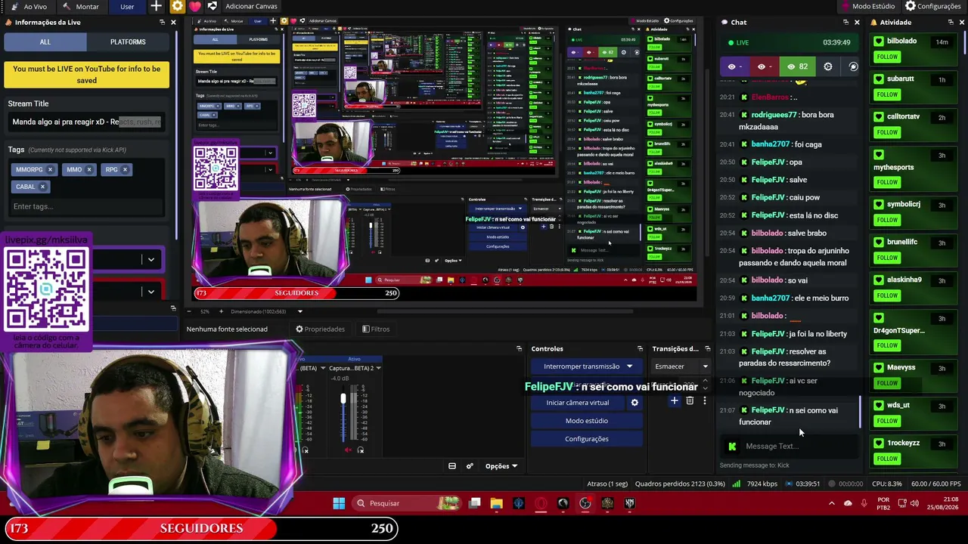Open Filtros for the selected source

tap(376, 329)
